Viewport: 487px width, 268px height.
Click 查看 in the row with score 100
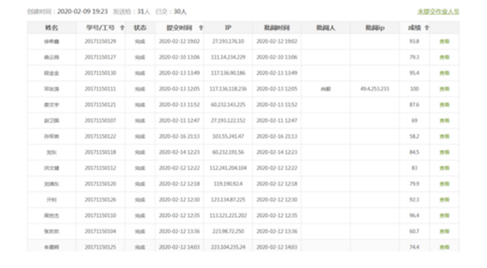click(445, 89)
